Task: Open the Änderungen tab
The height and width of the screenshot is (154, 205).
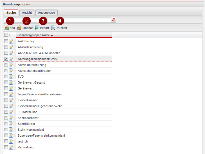Action: click(46, 13)
